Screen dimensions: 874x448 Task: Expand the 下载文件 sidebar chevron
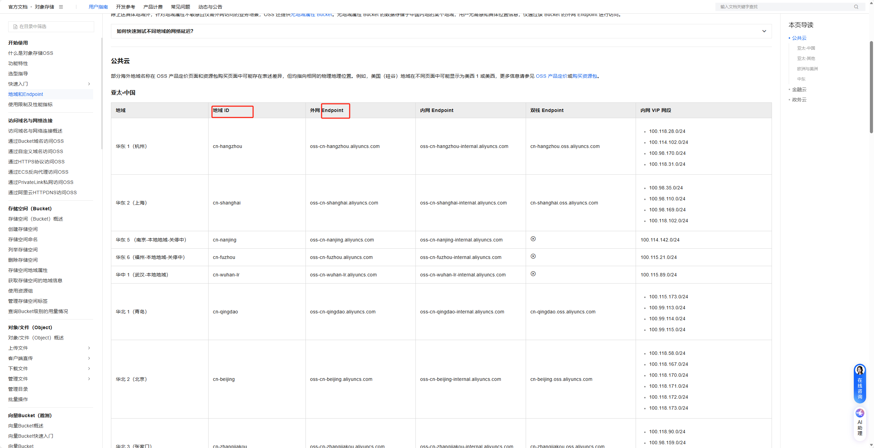(89, 369)
